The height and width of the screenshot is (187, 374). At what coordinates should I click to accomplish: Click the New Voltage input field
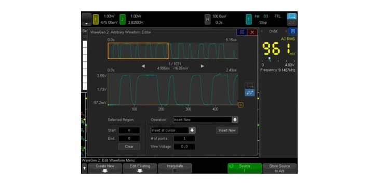pyautogui.click(x=184, y=146)
